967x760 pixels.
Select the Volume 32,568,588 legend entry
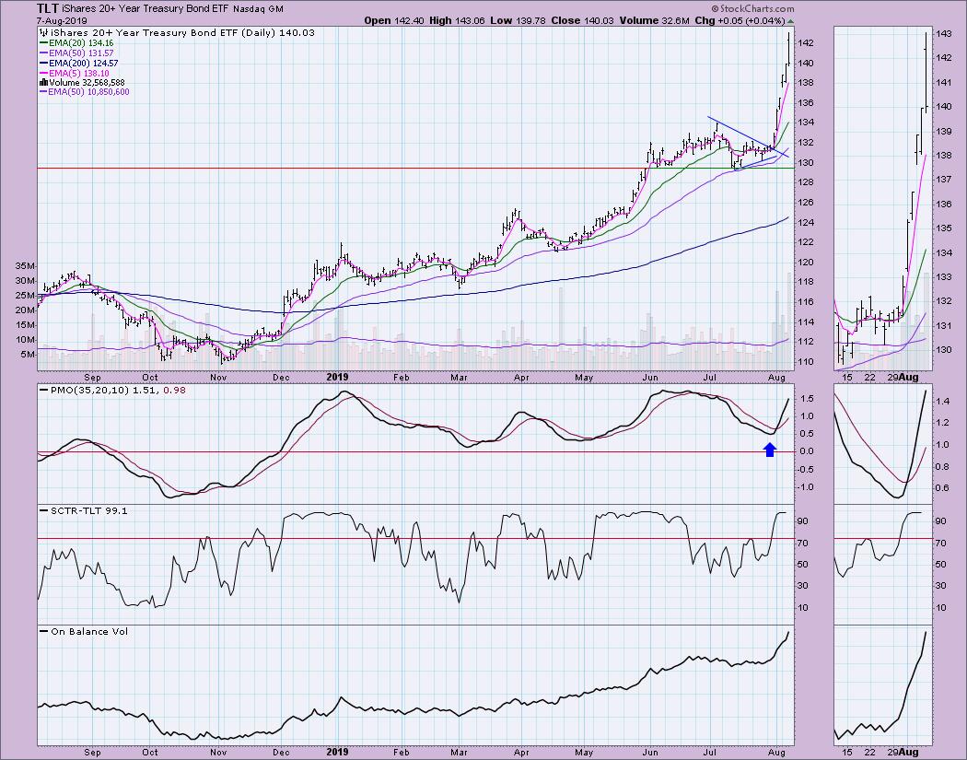(83, 82)
